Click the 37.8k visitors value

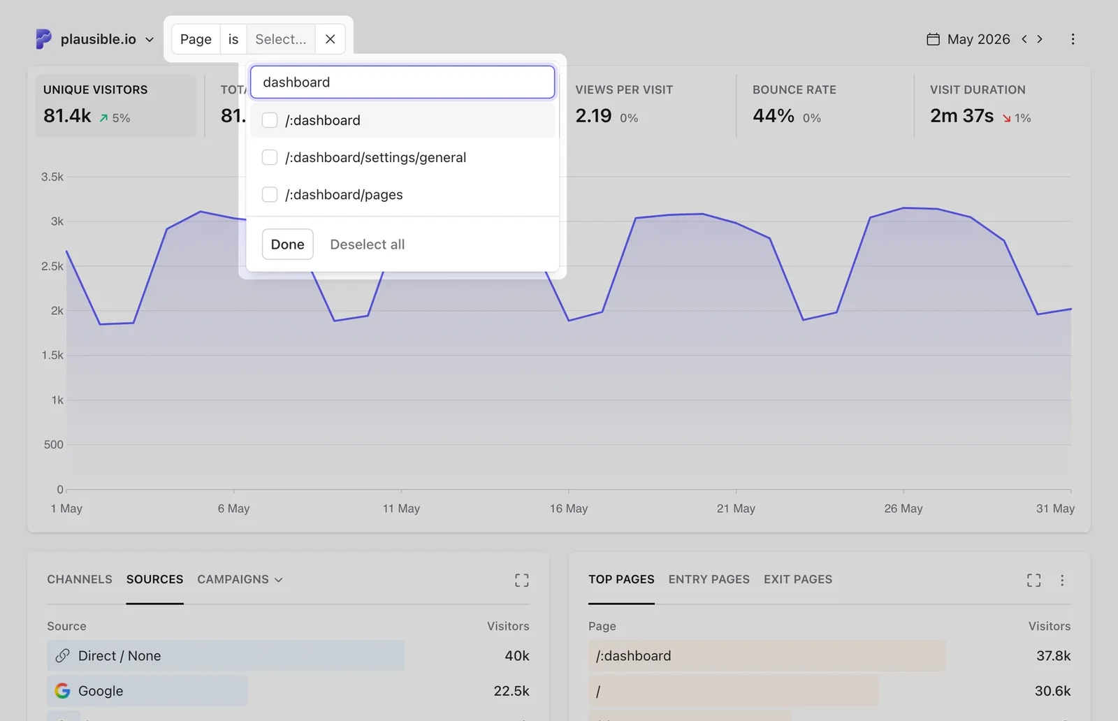pyautogui.click(x=1053, y=656)
